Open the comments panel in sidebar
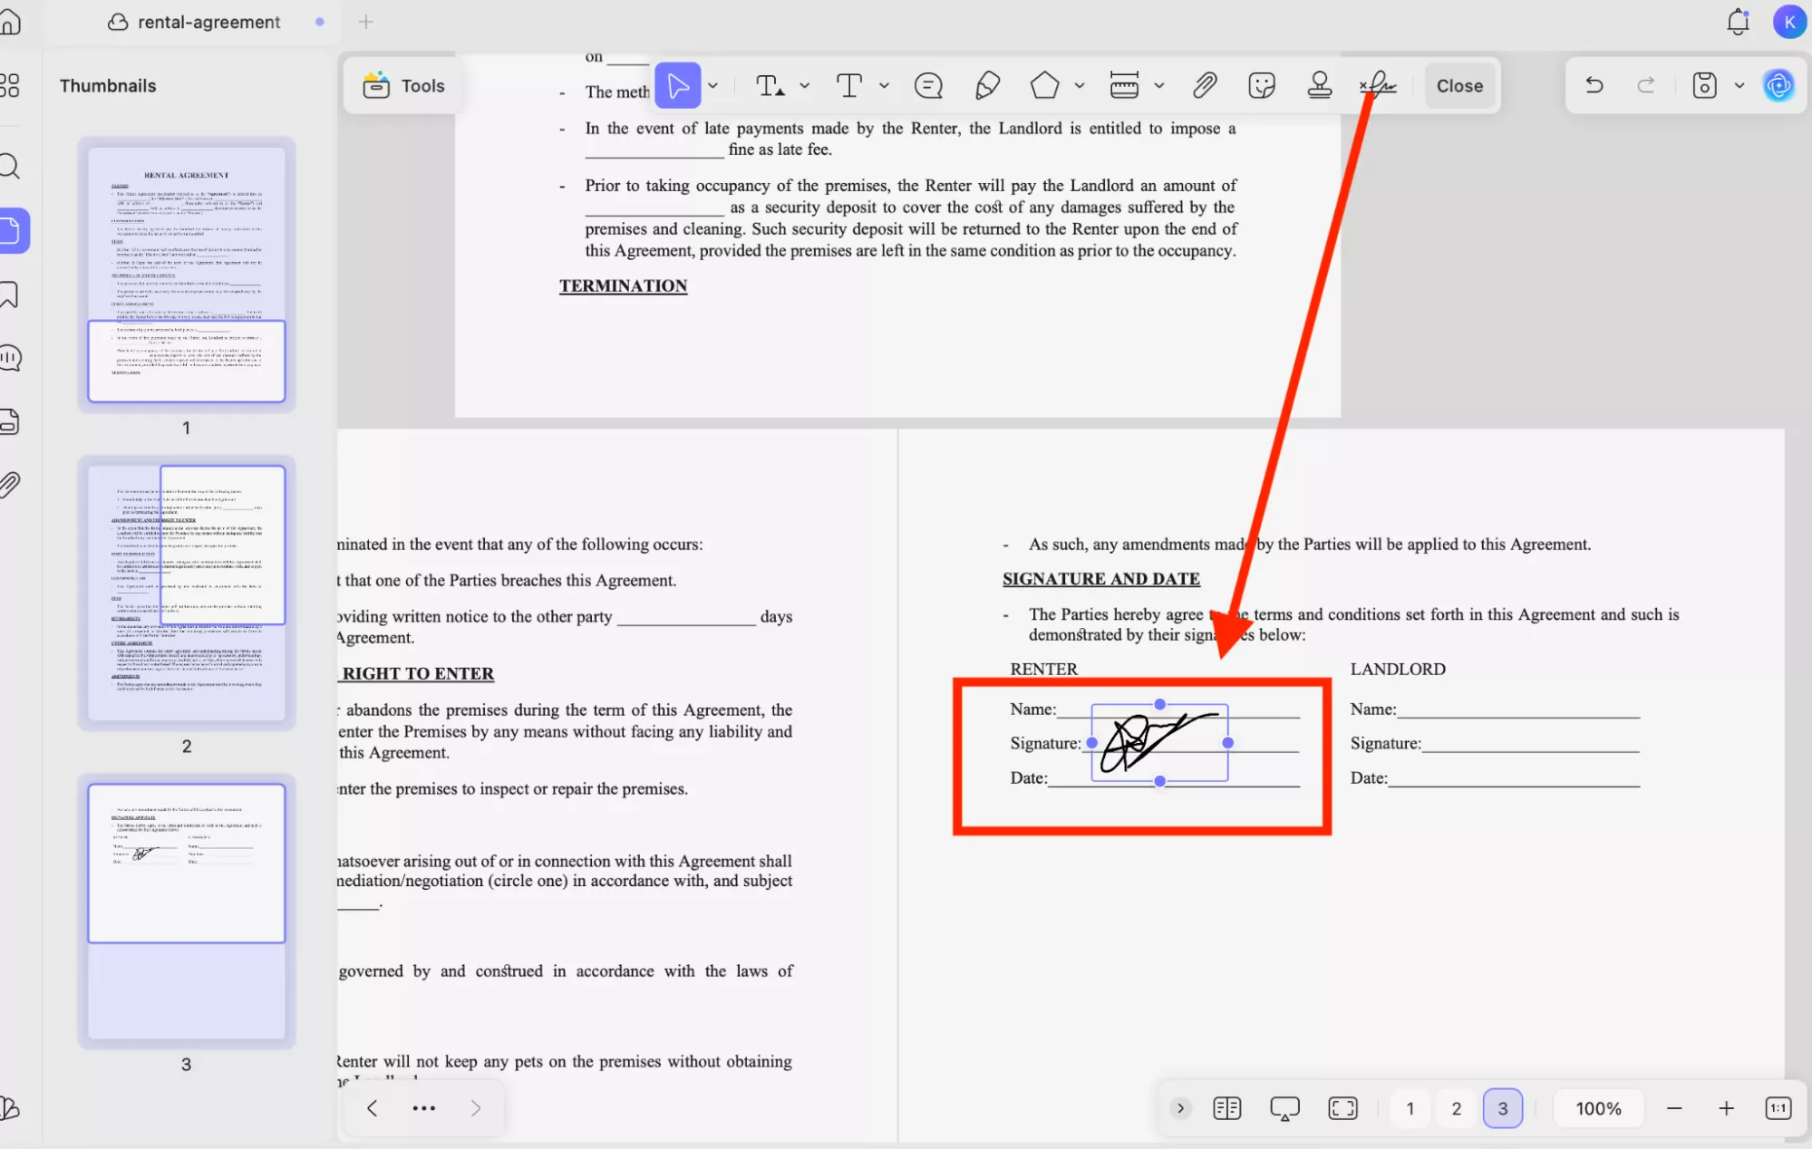 point(10,357)
